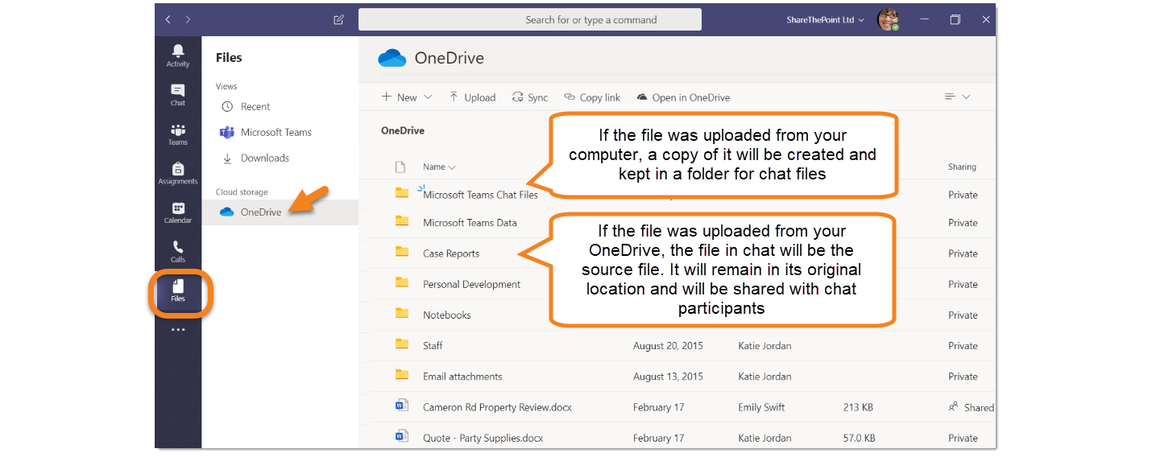Sort by the Name column header
1156x457 pixels.
[x=439, y=167]
